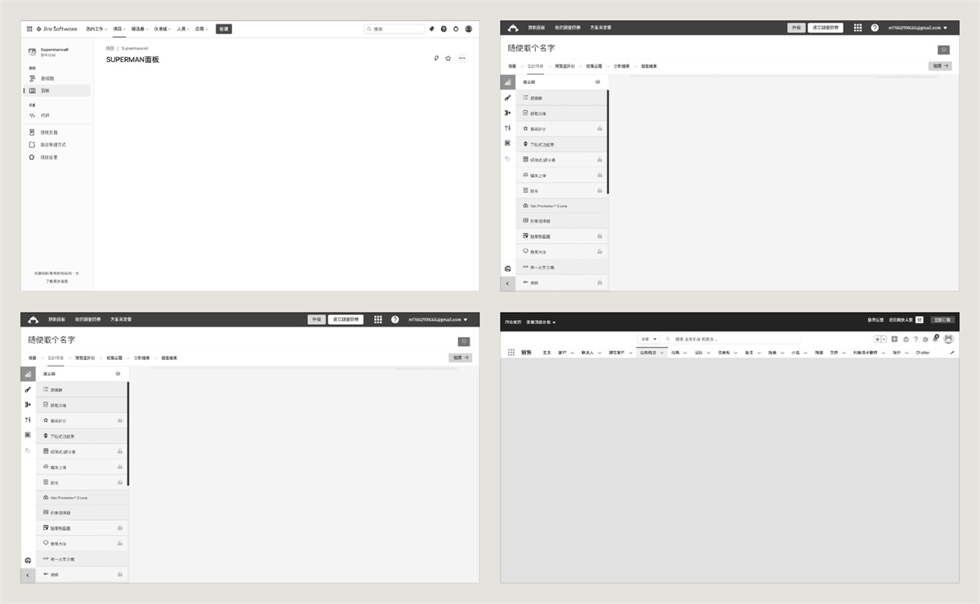Focus the Jira search field
980x604 pixels.
394,29
